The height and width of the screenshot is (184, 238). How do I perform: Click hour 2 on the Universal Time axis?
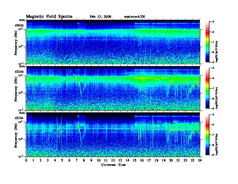pos(41,160)
